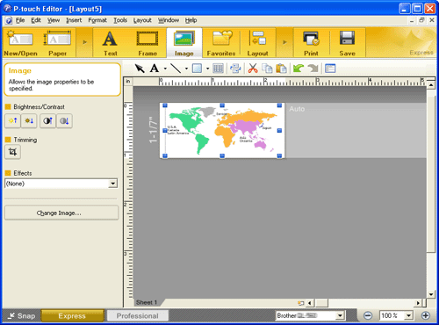Open the Frame panel
439x325 pixels.
148,43
